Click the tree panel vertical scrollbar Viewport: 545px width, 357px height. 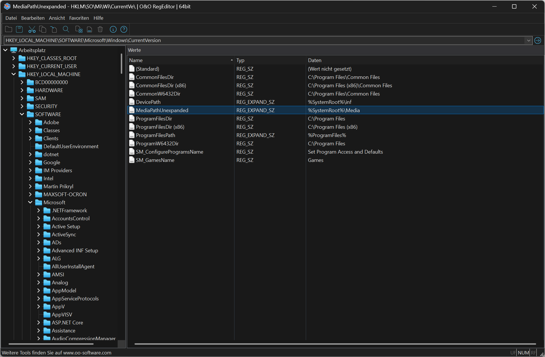pos(121,64)
